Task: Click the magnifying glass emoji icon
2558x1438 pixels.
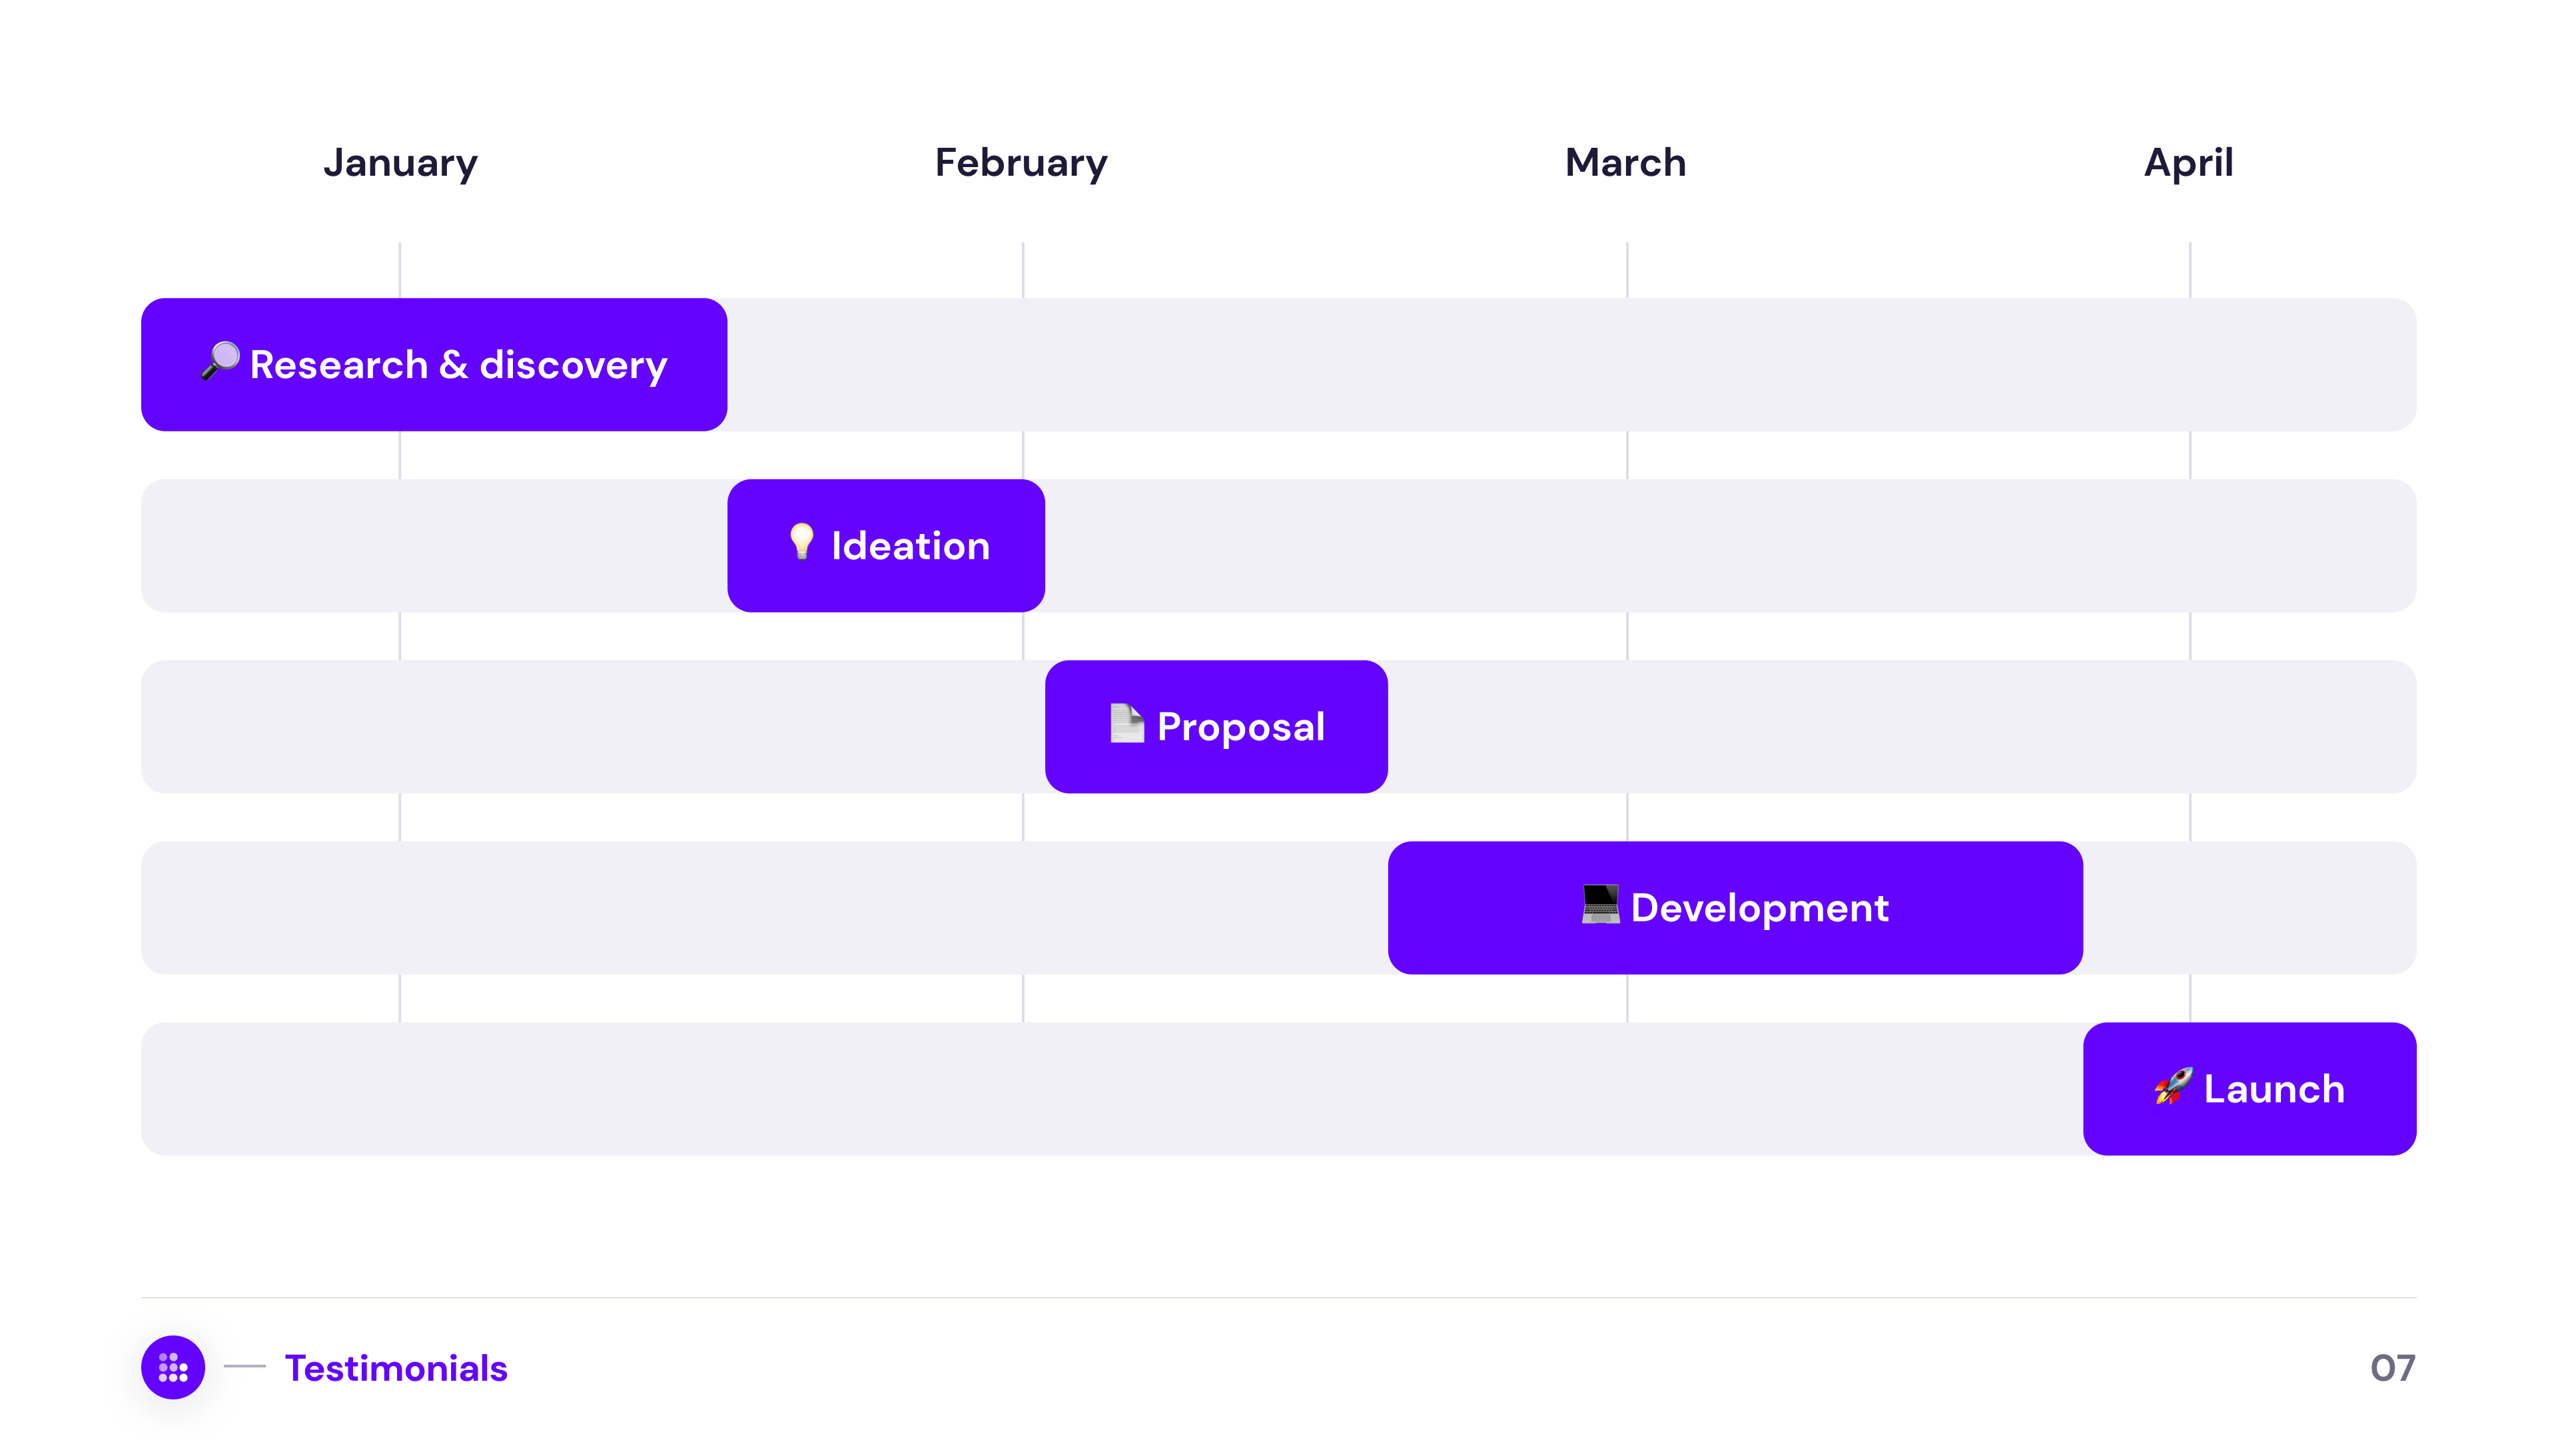Action: (220, 360)
